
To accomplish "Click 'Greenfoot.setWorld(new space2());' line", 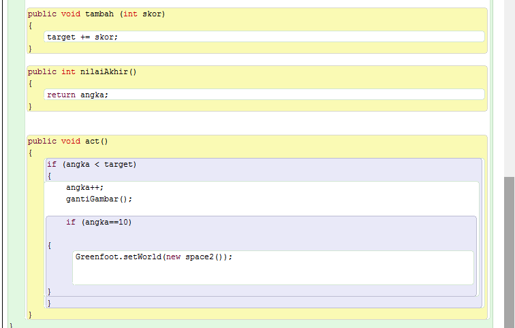I will (x=154, y=257).
